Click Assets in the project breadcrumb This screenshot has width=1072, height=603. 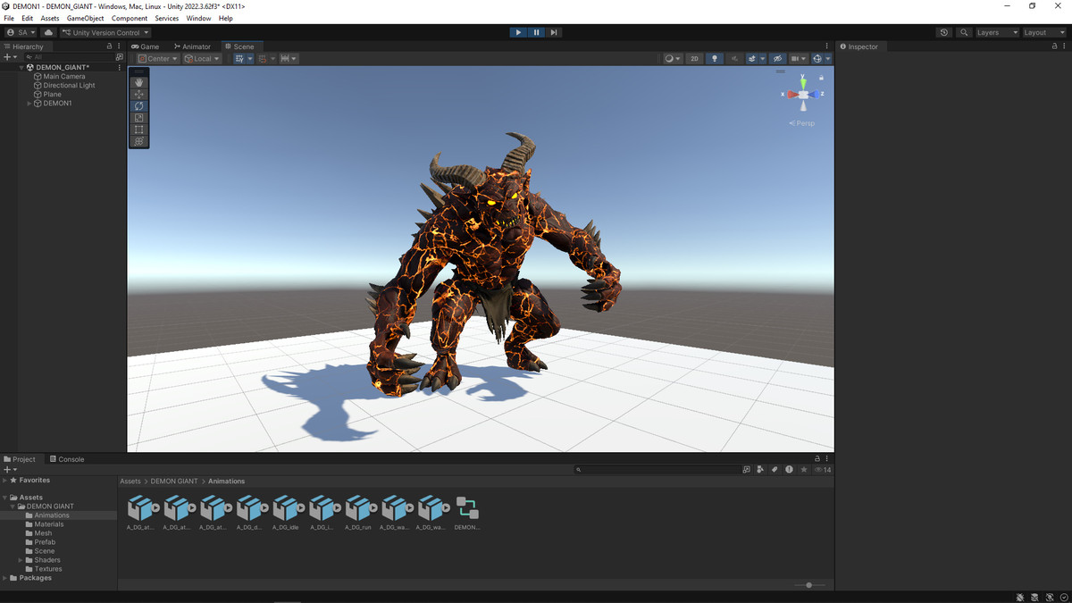(x=130, y=482)
